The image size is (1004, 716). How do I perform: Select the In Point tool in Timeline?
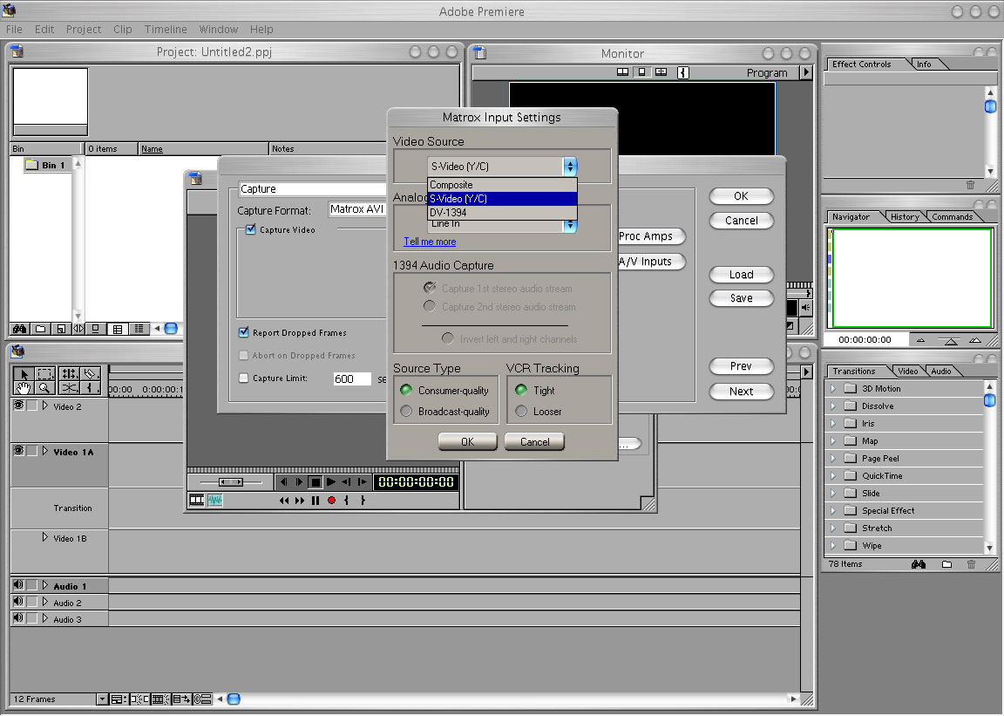91,388
